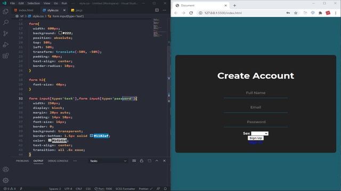
Task: Bookmark this page with the star
Action: tap(296, 13)
